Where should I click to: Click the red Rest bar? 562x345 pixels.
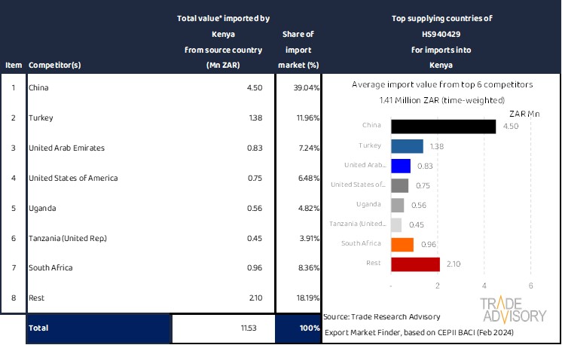coord(415,264)
